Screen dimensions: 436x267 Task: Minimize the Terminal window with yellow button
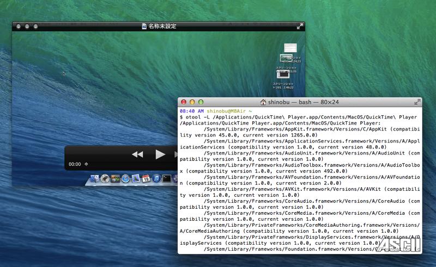(192, 102)
